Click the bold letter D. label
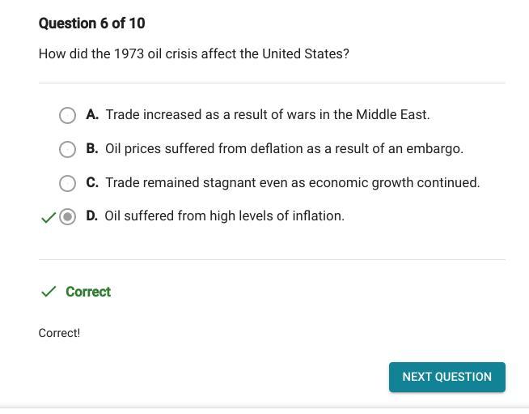This screenshot has height=414, width=529. pos(92,216)
